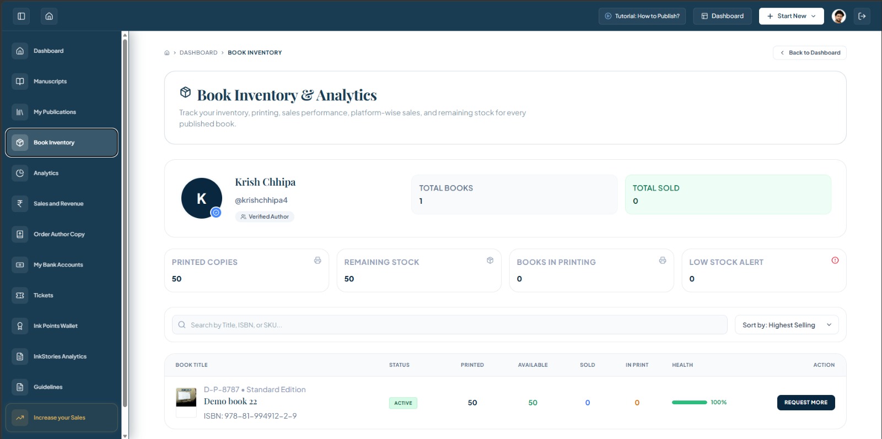Click the Guidelines document icon
Screen dimensions: 882x439
click(20, 387)
